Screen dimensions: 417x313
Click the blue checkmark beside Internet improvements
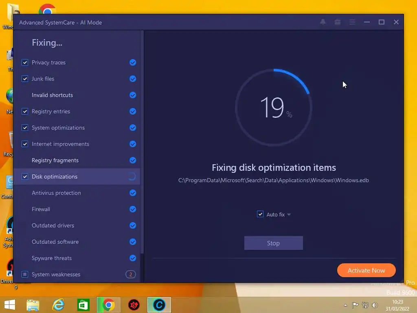click(133, 144)
